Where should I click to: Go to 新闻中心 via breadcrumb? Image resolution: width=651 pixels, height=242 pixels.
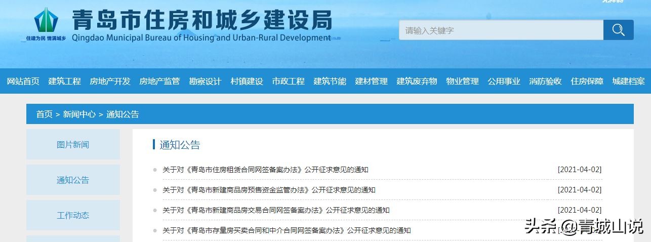click(x=79, y=114)
